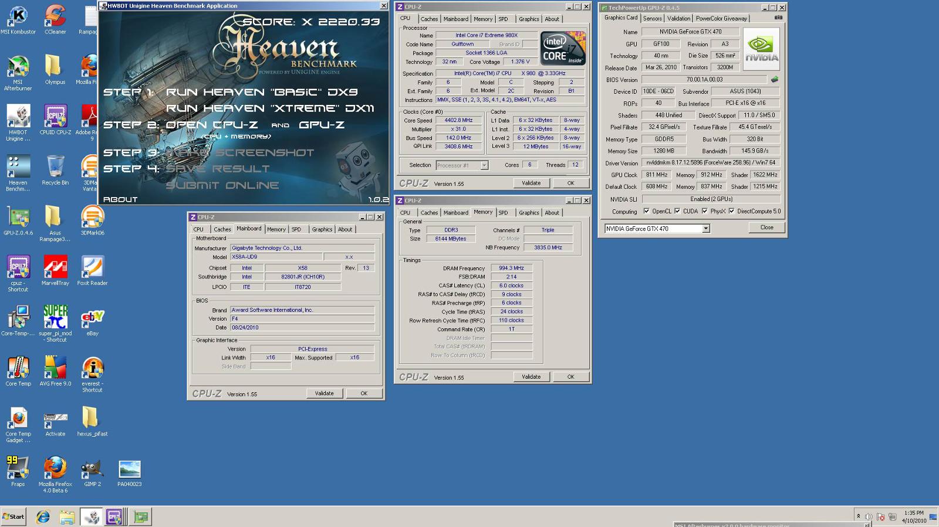Viewport: 939px width, 527px height.
Task: Switch to Sensors tab in GPU-Z
Action: click(x=652, y=18)
